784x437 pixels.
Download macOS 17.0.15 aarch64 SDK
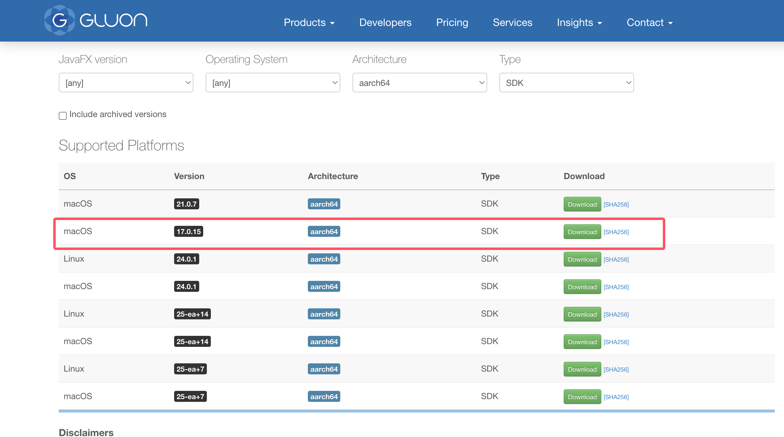click(582, 232)
